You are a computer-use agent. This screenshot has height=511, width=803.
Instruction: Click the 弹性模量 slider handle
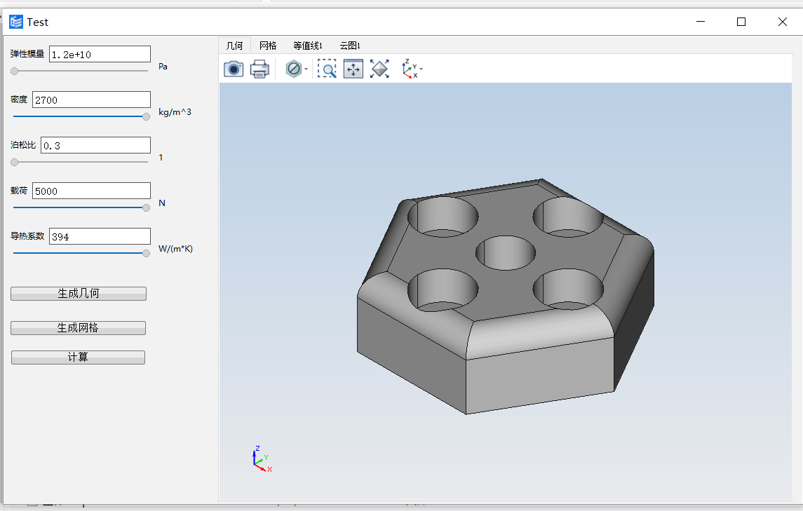pos(14,71)
